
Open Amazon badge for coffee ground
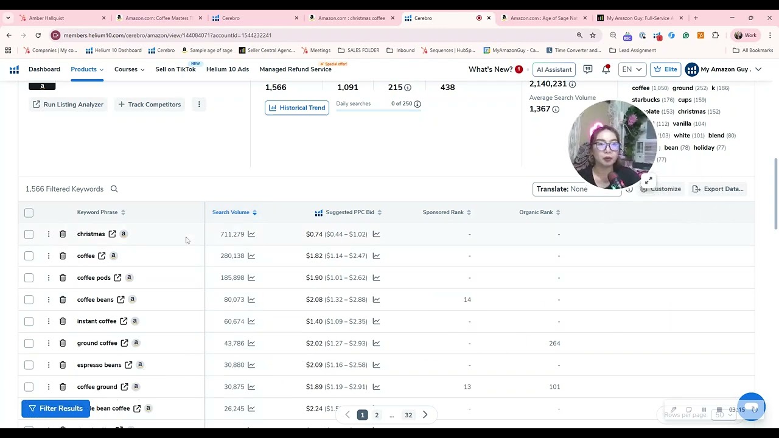pos(136,386)
